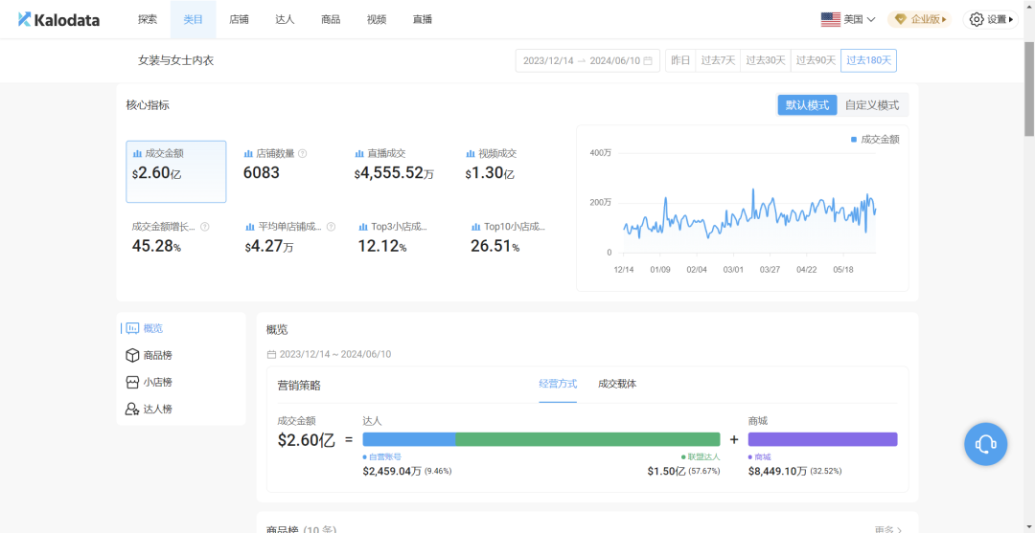
Task: Select 默认模式 display mode
Action: [x=807, y=105]
